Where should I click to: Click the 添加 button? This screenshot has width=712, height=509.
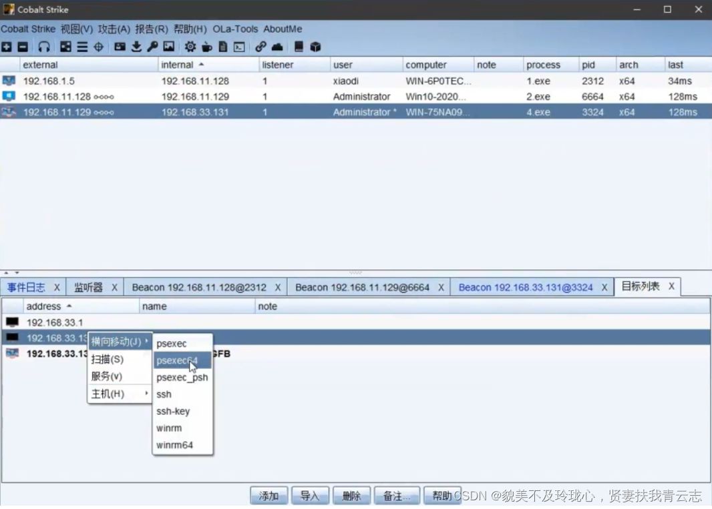coord(269,496)
